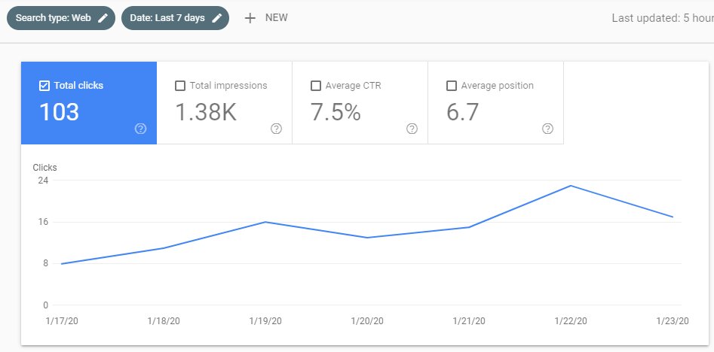This screenshot has width=714, height=352.
Task: Enable the Total impressions checkbox
Action: point(179,86)
